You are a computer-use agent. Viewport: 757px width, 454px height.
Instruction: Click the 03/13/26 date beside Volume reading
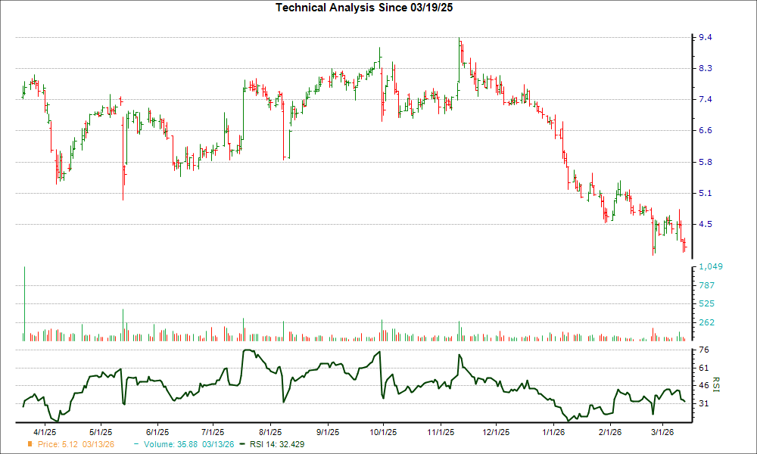(217, 446)
